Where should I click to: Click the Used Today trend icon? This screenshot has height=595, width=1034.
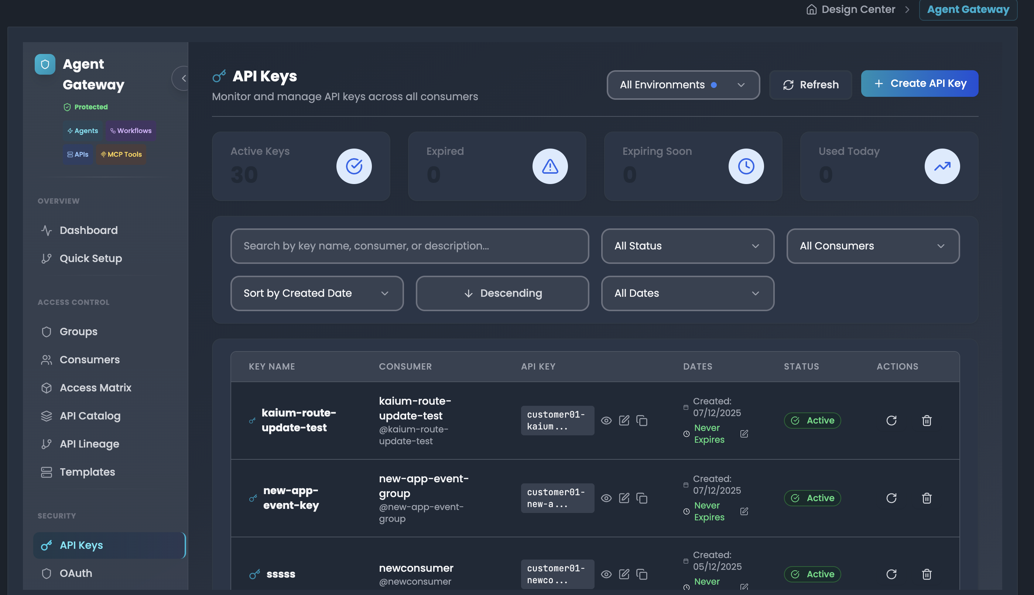(x=942, y=166)
